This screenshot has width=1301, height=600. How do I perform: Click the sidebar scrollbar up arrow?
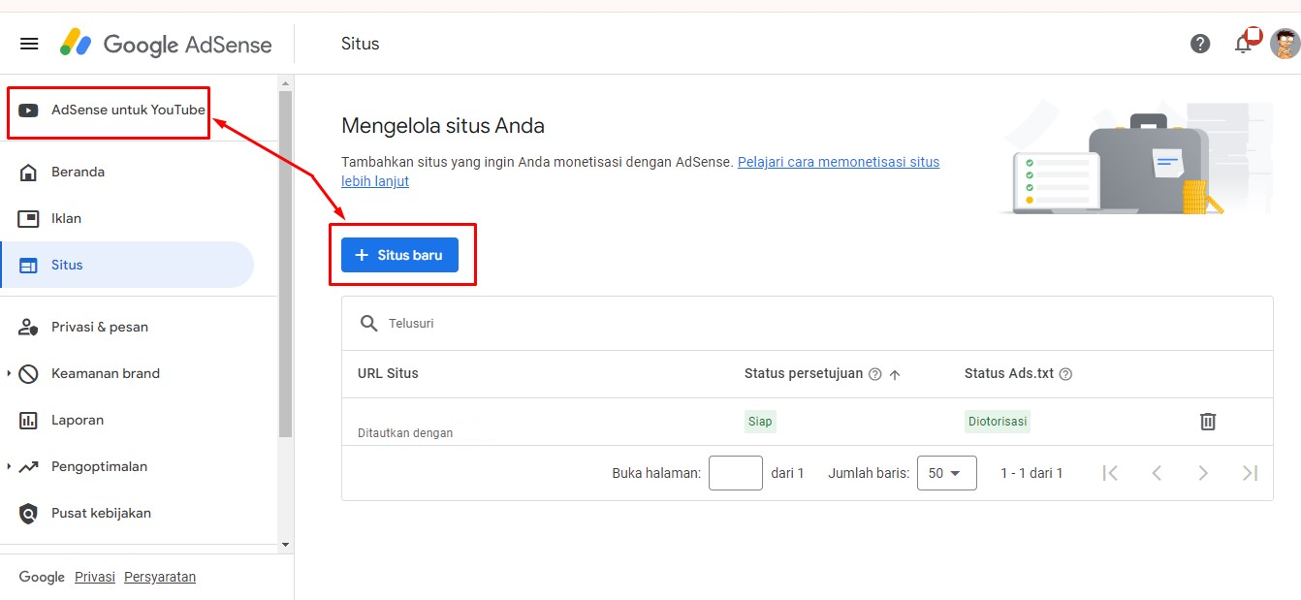coord(285,84)
